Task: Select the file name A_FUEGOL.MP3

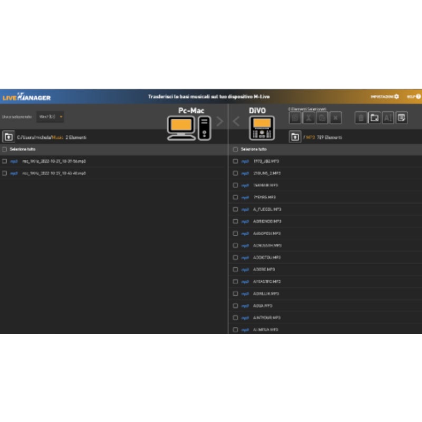Action: 267,209
